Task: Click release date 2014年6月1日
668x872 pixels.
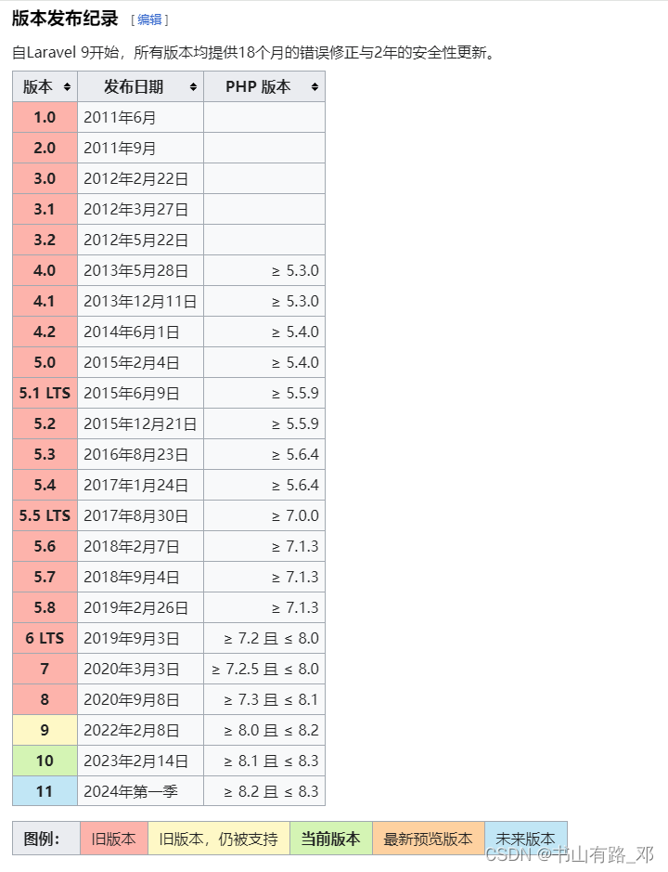Action: [x=132, y=332]
